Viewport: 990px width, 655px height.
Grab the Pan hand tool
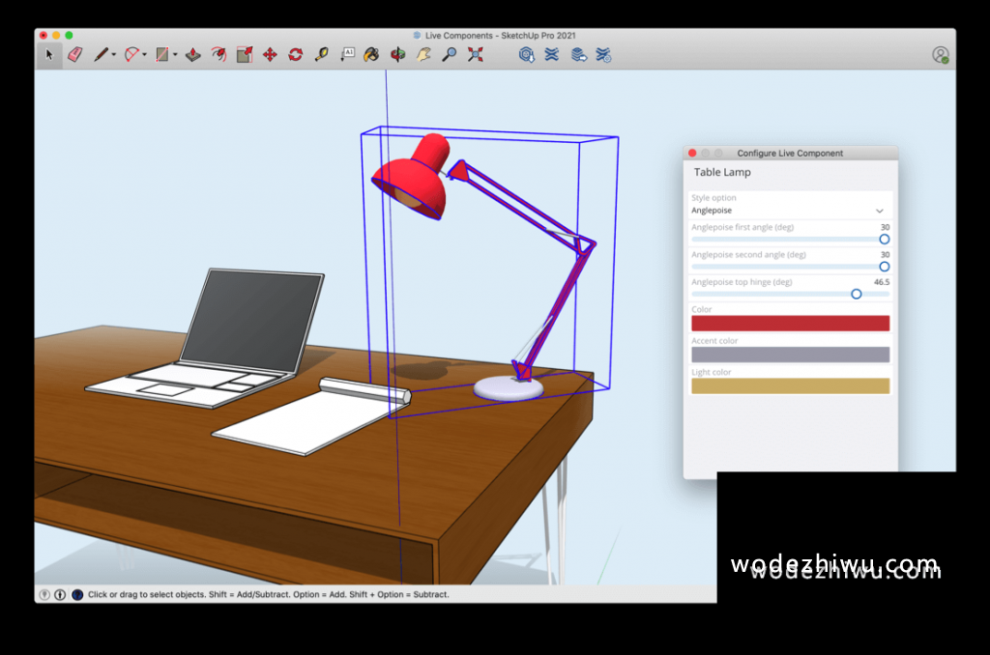coord(422,55)
